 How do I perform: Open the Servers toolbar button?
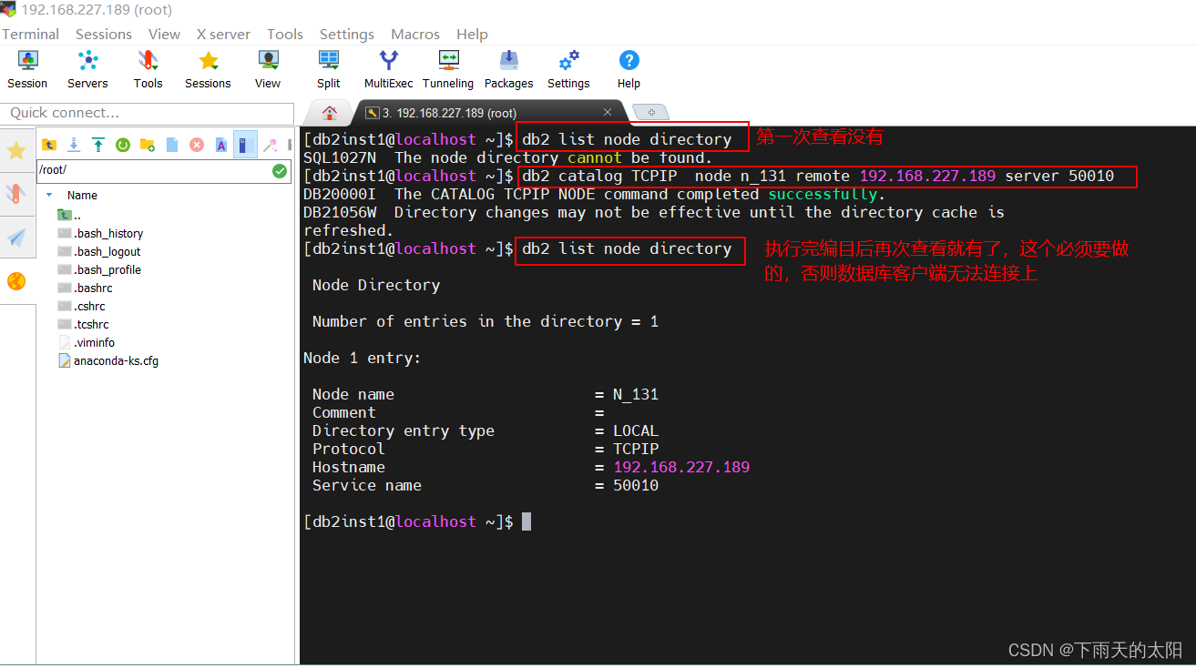87,69
